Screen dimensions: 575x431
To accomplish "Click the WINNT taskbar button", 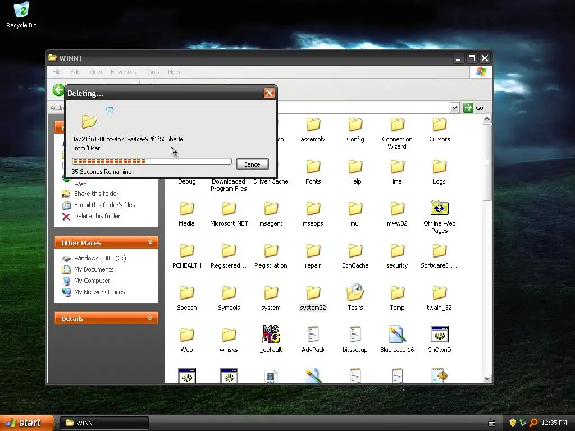I will click(x=104, y=423).
